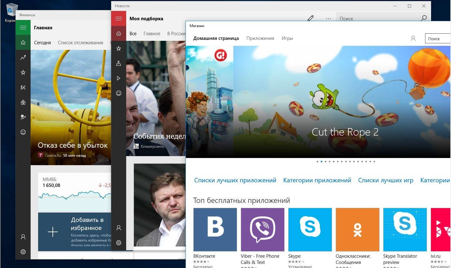Go to home icon in Финансы sidebar
Viewport: 451px width, 268px height.
point(23,43)
